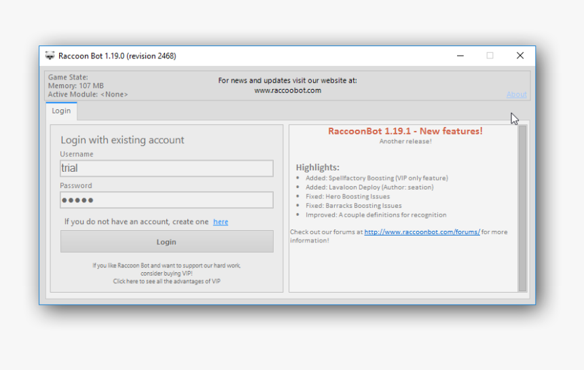Open the raccoonbot.com forums link
Screen dimensions: 584x370
tap(422, 232)
